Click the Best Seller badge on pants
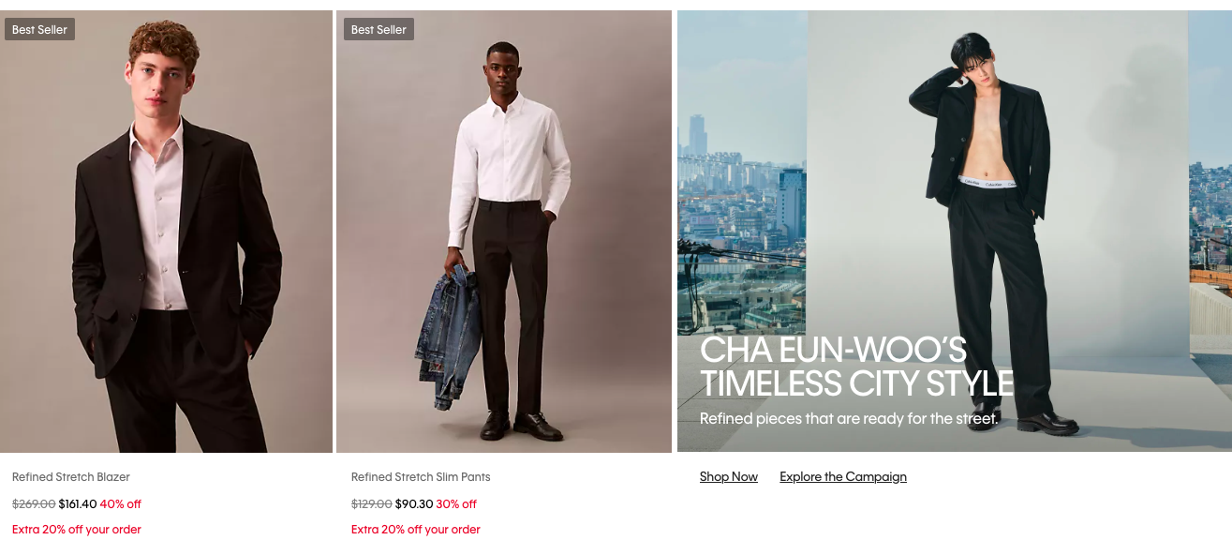The width and height of the screenshot is (1232, 540). [379, 30]
